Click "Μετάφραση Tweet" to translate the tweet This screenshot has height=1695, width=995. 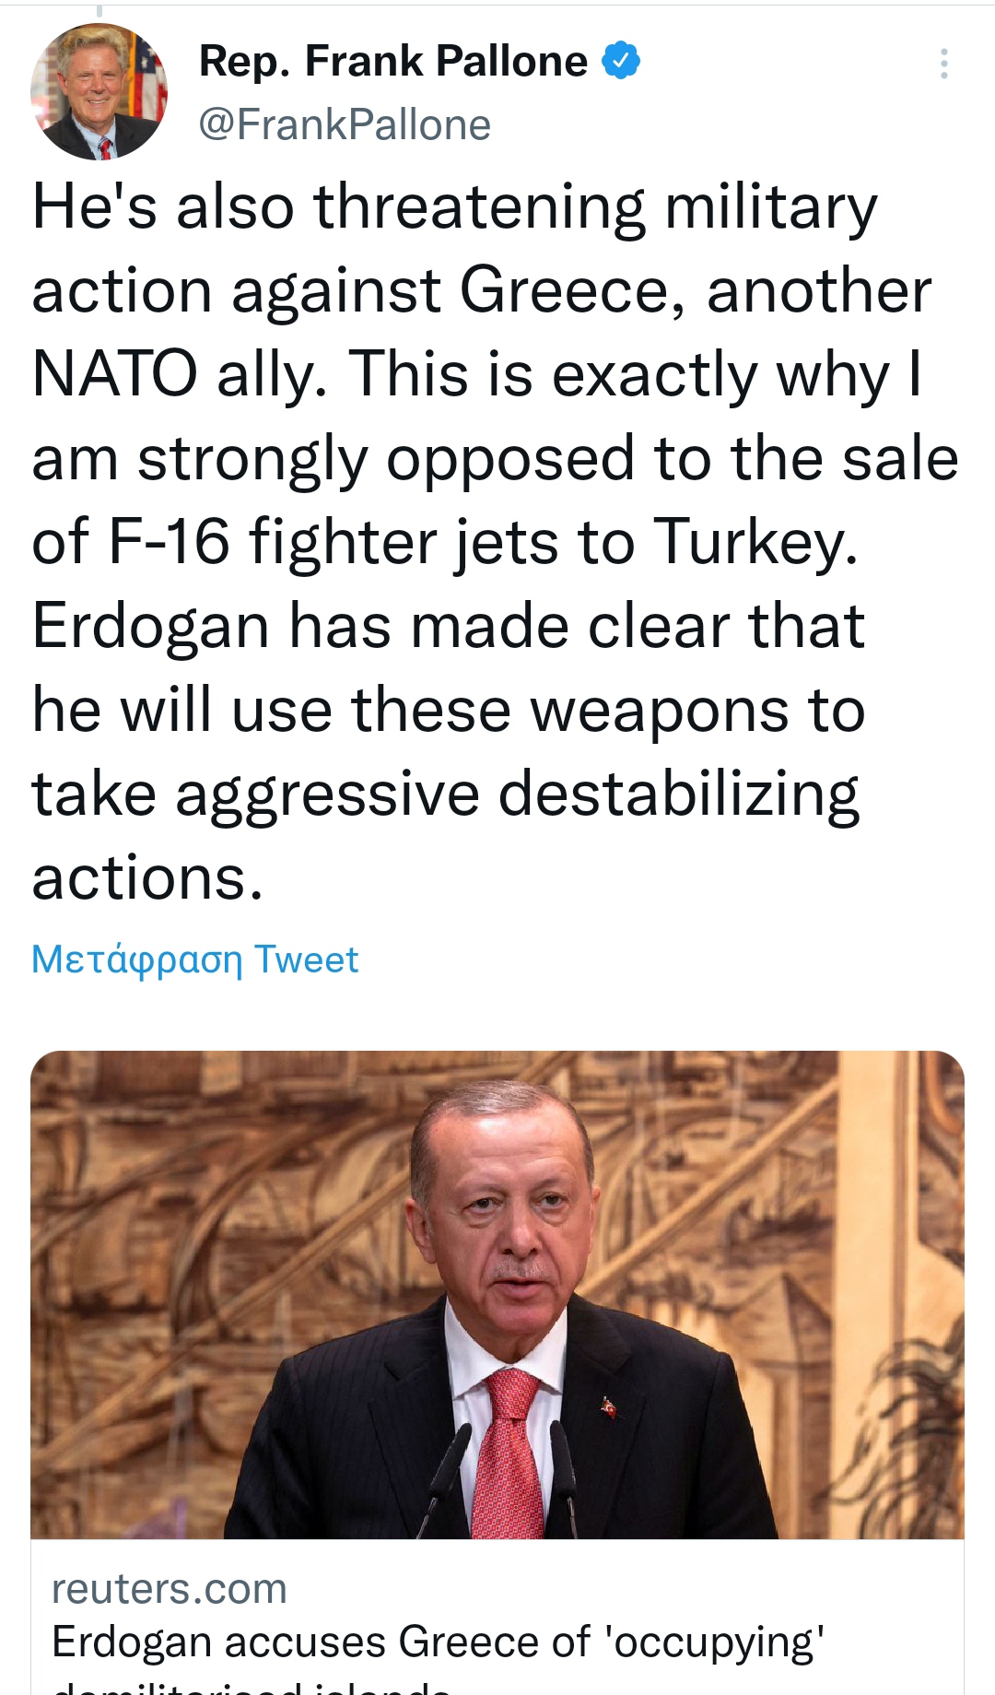pos(194,959)
